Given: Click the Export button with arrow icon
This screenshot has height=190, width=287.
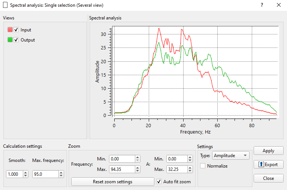Looking at the screenshot, I should pyautogui.click(x=268, y=165).
